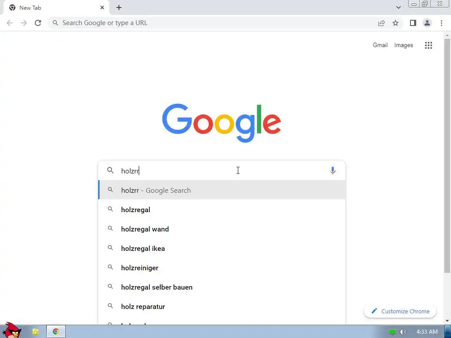Click the scrollbar down arrow
451x338 pixels.
(447, 320)
